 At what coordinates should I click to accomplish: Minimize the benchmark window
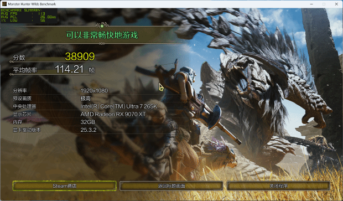(x=311, y=4)
